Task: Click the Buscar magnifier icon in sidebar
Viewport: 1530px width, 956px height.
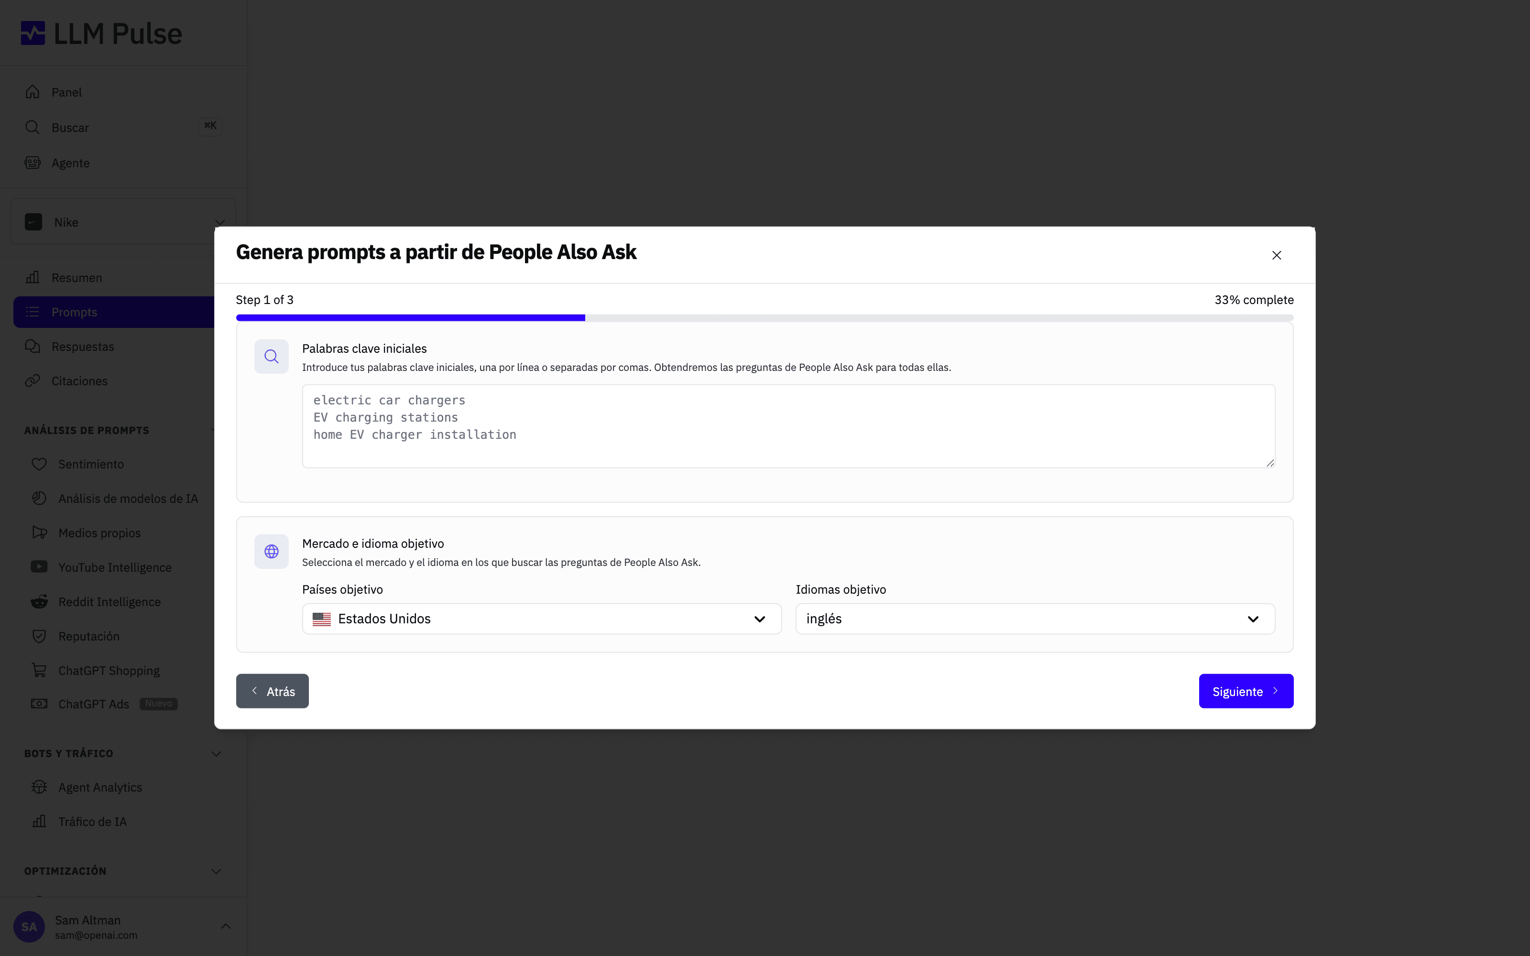Action: click(32, 128)
